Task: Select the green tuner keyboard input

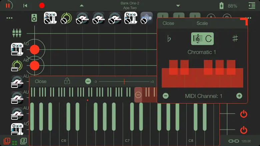Action: coord(17,66)
